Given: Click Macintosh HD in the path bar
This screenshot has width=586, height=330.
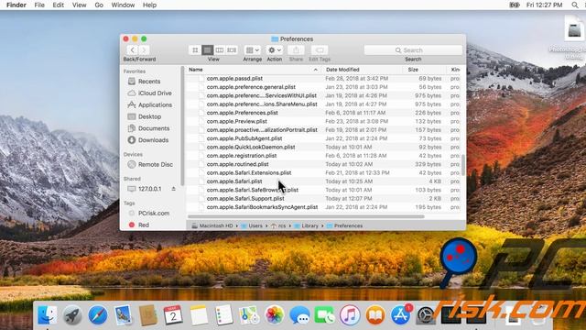Looking at the screenshot, I should click(212, 226).
